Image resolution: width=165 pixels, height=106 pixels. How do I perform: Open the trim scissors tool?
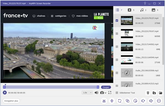pyautogui.click(x=104, y=101)
